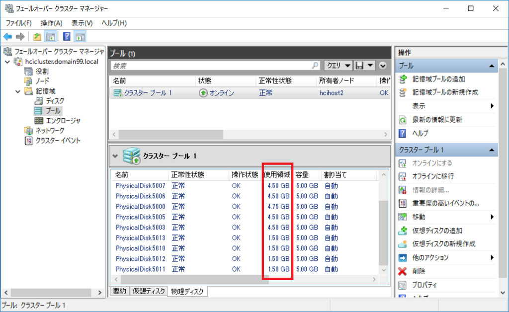Switch to the 仮想ディスク tab
The image size is (509, 312).
coord(149,291)
